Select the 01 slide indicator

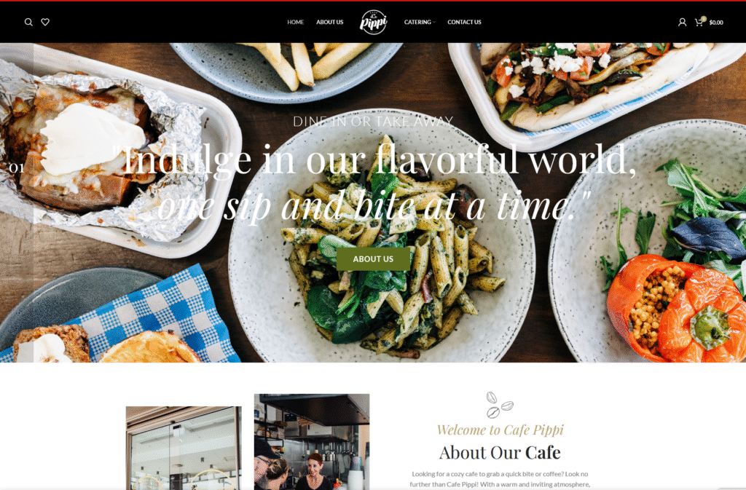click(17, 167)
